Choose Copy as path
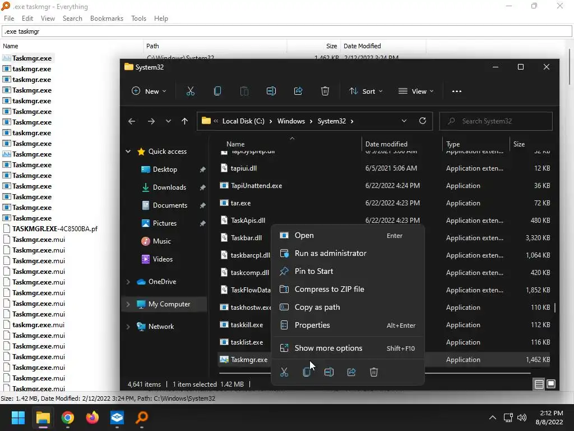Image resolution: width=574 pixels, height=431 pixels. 348,308
